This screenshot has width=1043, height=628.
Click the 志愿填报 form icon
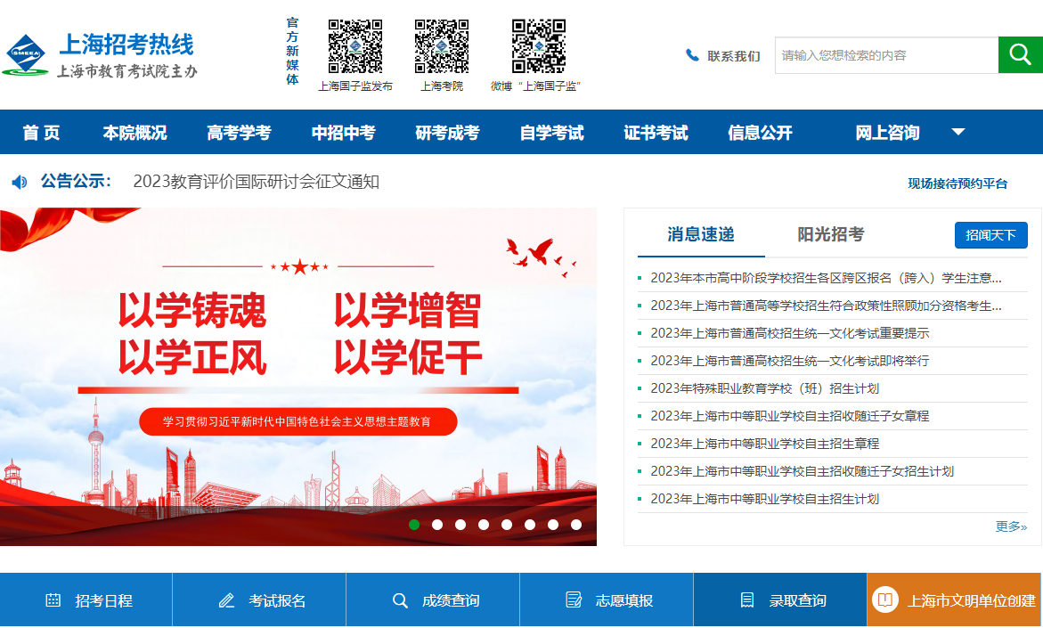pos(574,600)
